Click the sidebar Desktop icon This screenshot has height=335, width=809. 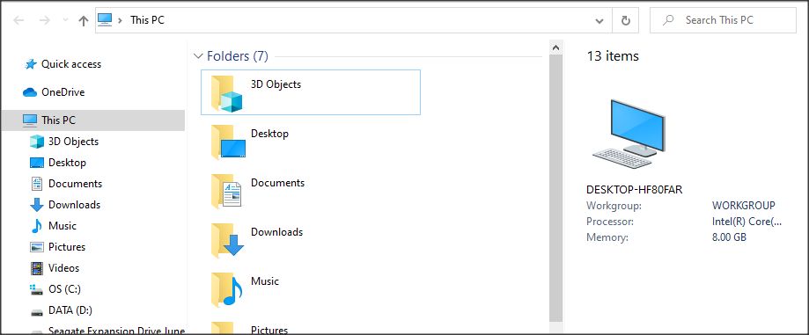tap(37, 163)
